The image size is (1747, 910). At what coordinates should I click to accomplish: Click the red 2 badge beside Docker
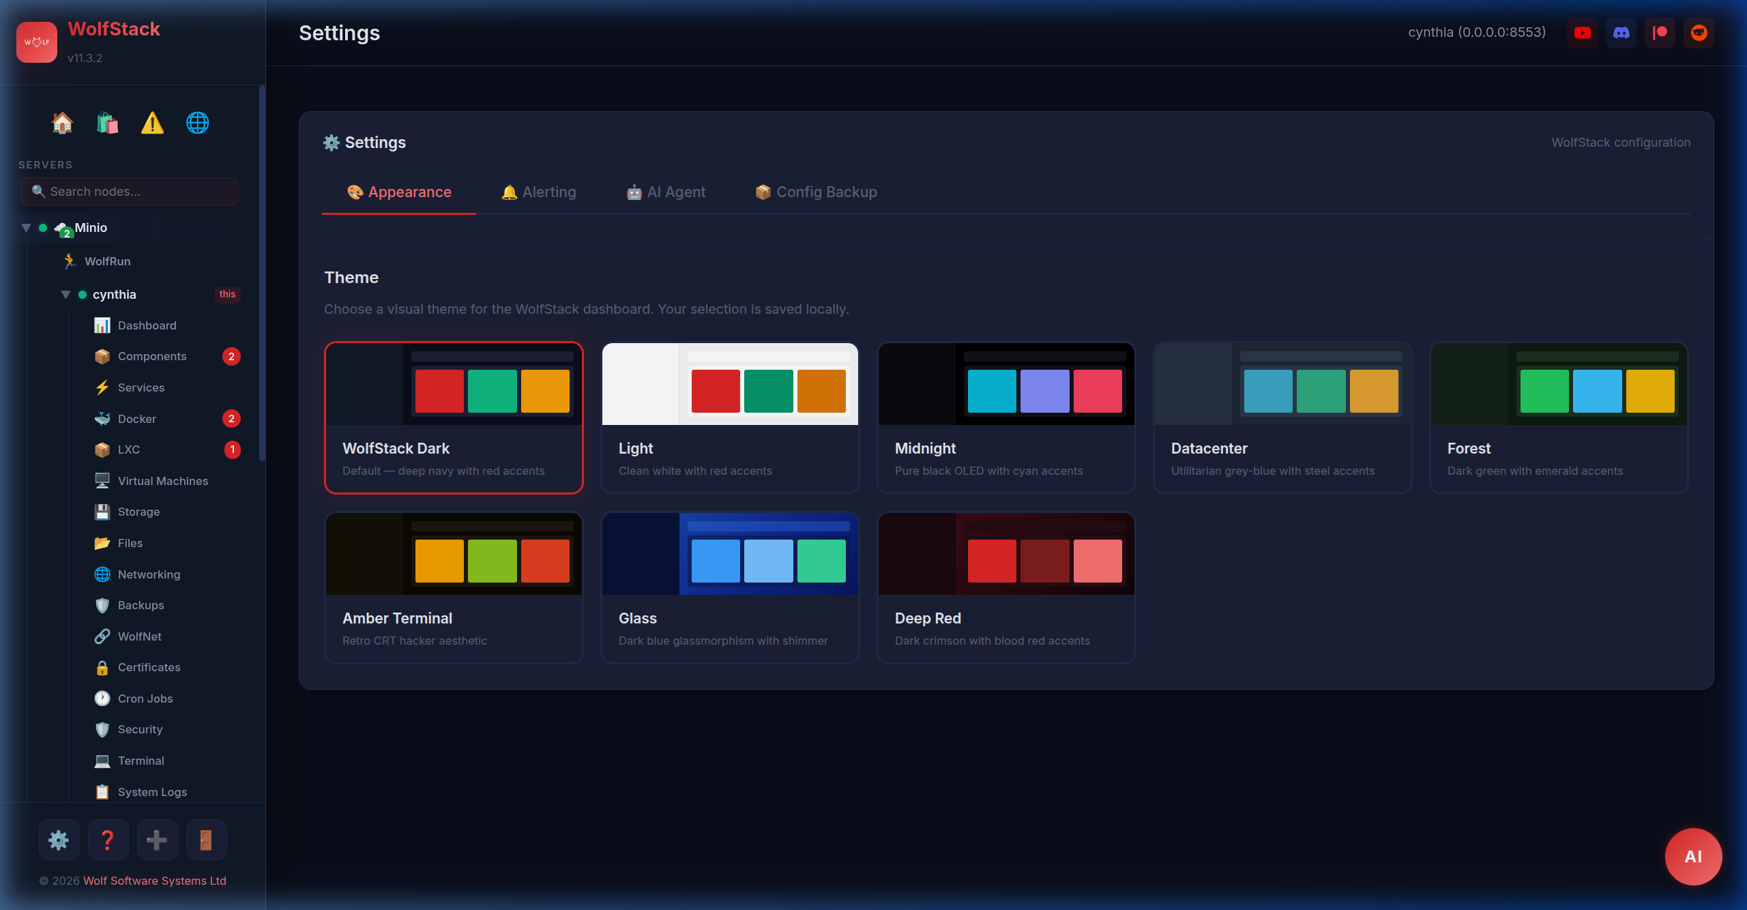tap(231, 419)
